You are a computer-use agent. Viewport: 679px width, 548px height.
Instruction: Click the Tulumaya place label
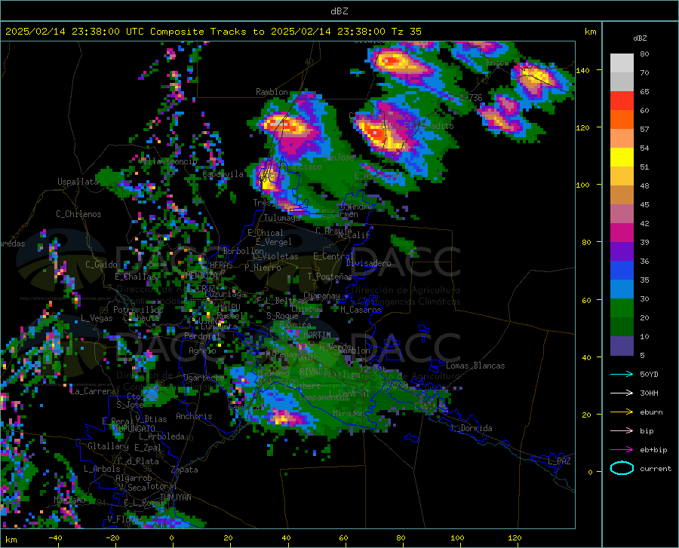pos(282,218)
